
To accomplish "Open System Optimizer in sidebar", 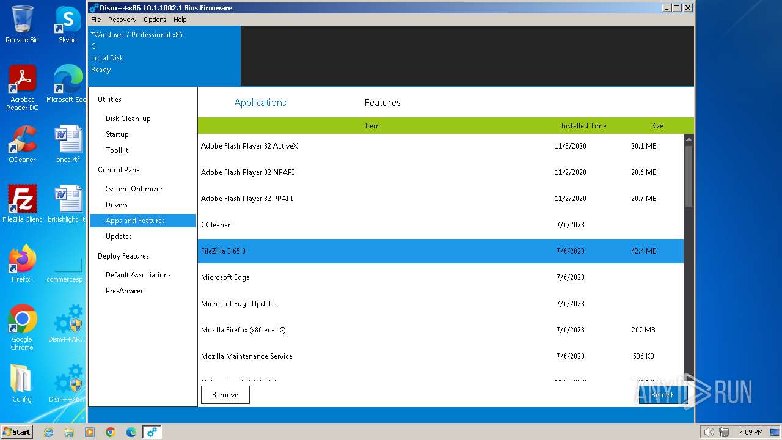I will pos(134,189).
